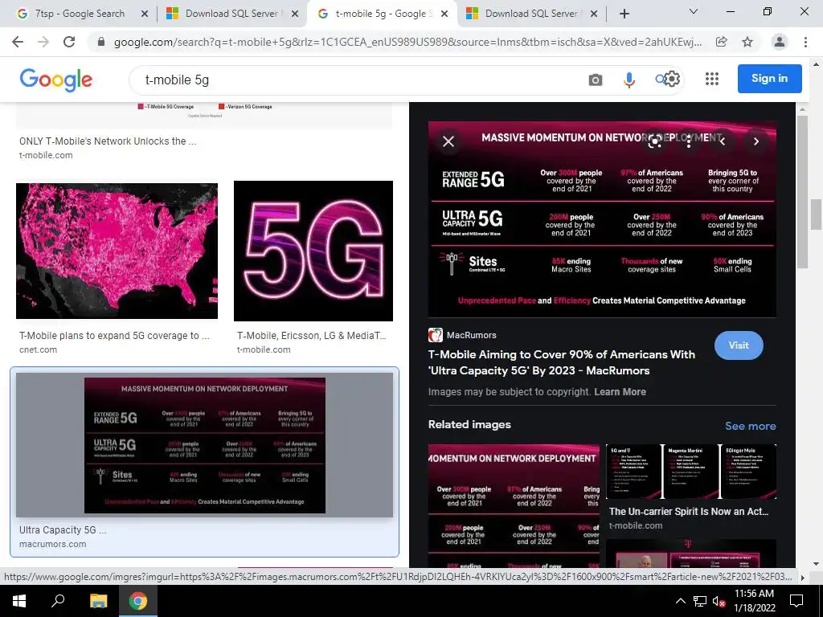Open Google apps grid
The width and height of the screenshot is (823, 617).
pyautogui.click(x=712, y=79)
